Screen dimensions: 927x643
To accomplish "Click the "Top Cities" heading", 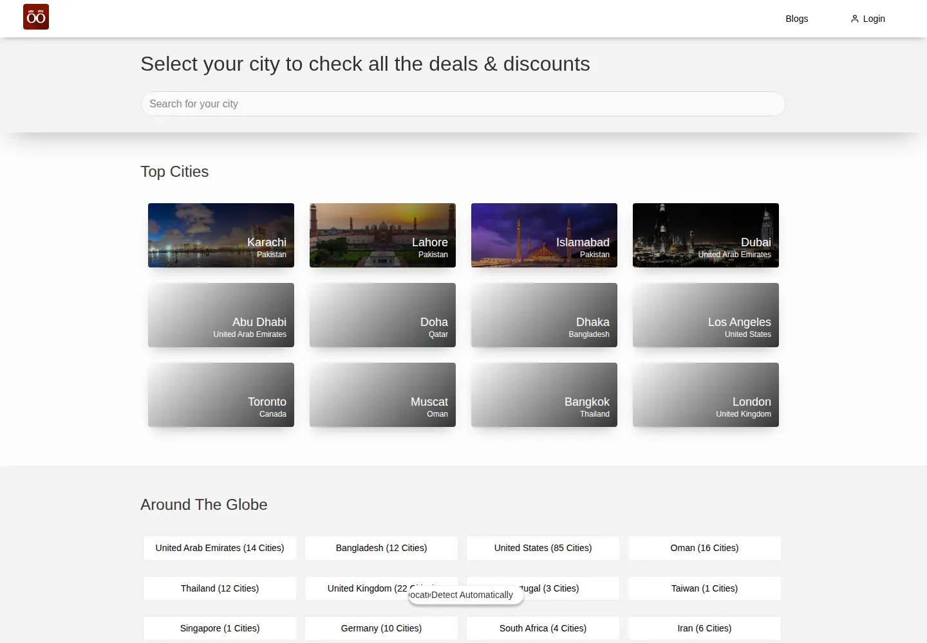I will (x=174, y=172).
